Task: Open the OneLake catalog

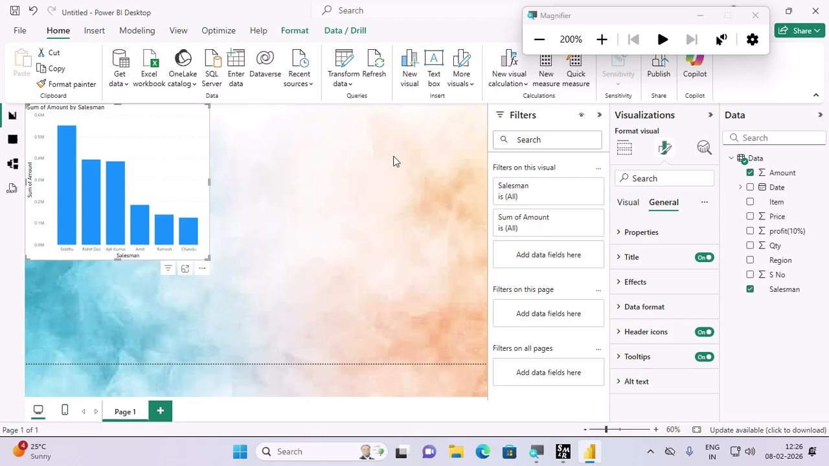Action: point(183,68)
